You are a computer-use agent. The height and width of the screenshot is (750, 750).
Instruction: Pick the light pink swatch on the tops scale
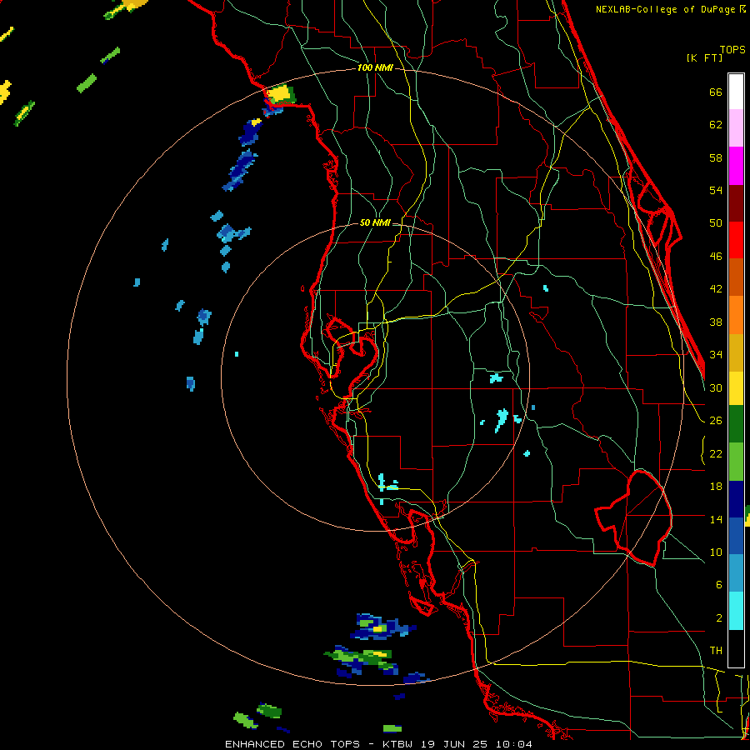[736, 127]
